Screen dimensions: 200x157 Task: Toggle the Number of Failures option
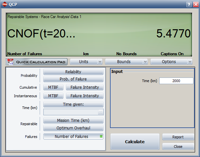[73, 137]
